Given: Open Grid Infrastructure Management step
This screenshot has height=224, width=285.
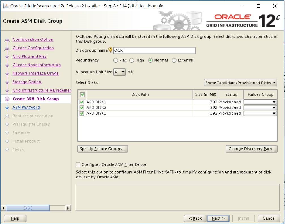Looking at the screenshot, I should point(42,90).
